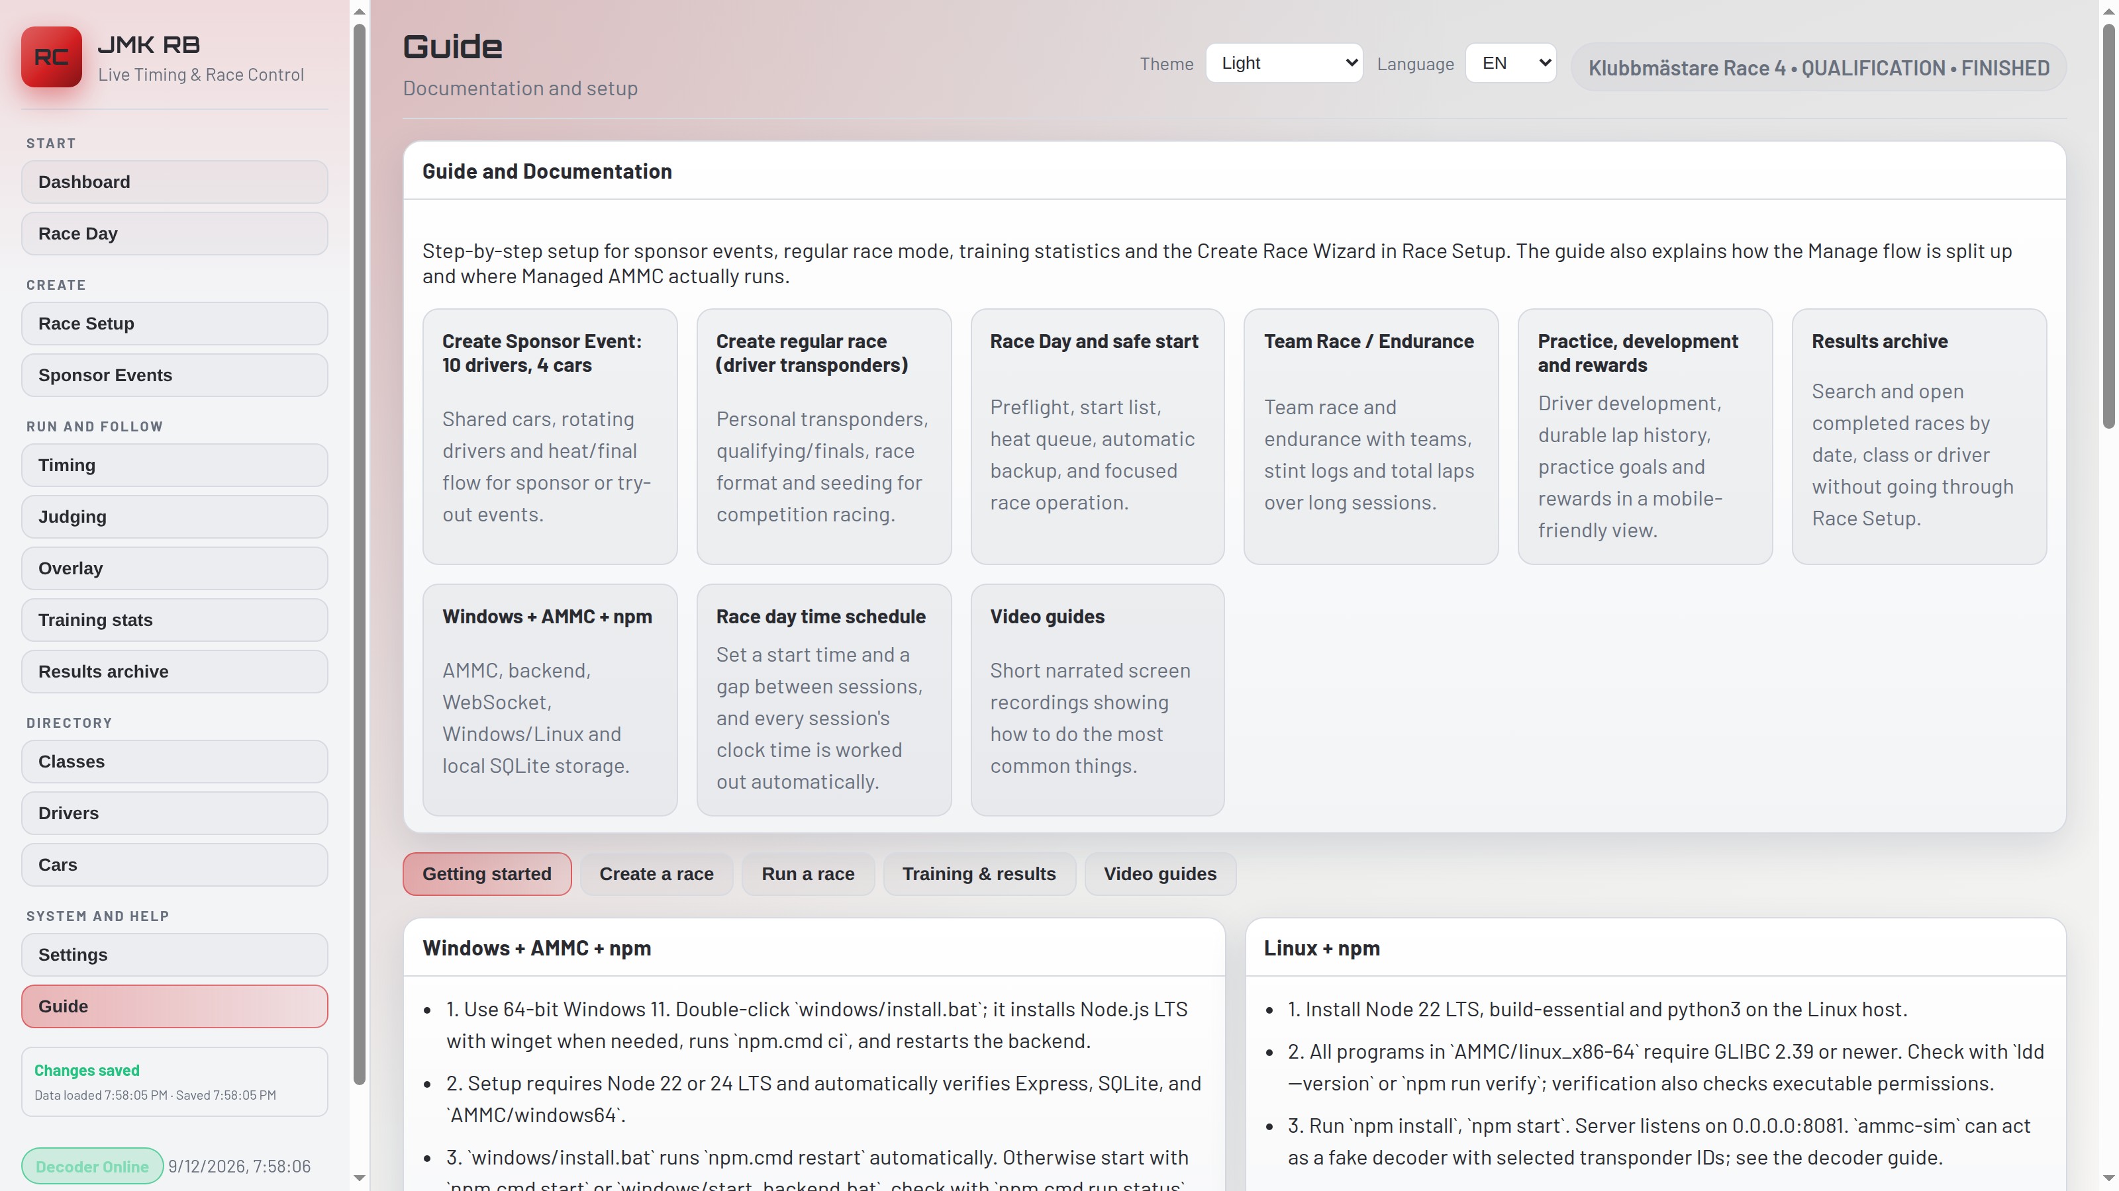Click the Klubbmästare Race 4 status badge

tap(1818, 67)
